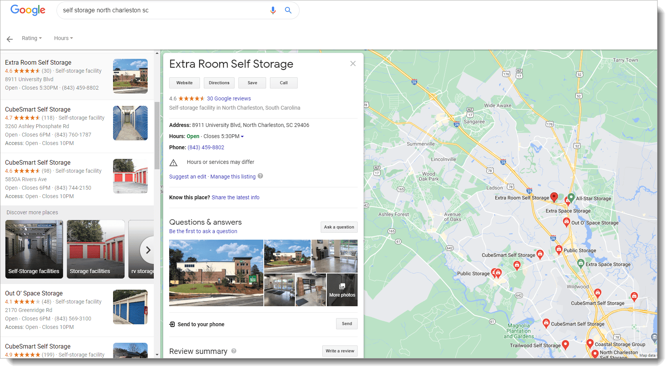Viewport: 671px width, 372px height.
Task: Click the Write a review button
Action: (340, 351)
